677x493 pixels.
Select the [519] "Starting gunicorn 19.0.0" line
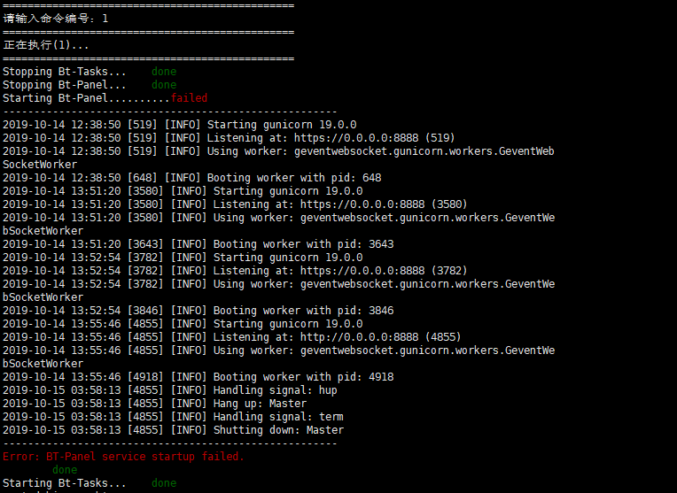tap(180, 125)
